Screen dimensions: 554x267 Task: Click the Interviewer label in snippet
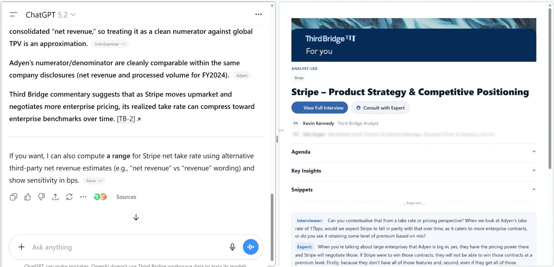point(309,221)
